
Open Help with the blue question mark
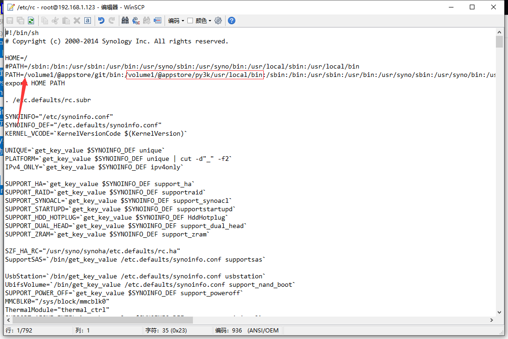point(232,21)
